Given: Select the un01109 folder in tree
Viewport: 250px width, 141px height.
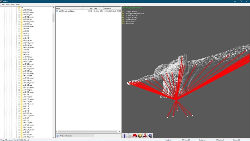Looking at the screenshot, I should tap(26, 95).
